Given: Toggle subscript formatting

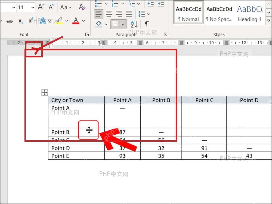Looking at the screenshot, I should click(21, 21).
